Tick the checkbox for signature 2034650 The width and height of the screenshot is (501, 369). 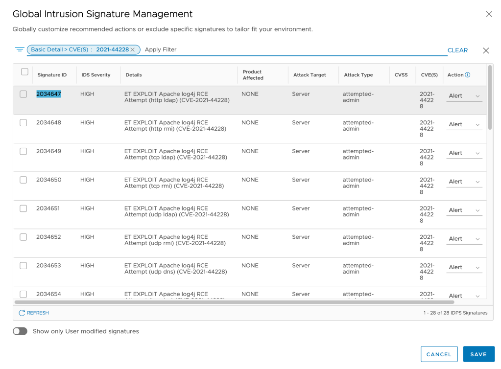pos(24,180)
